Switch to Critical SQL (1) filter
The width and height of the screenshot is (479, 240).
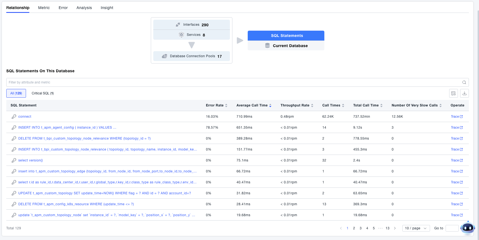(43, 93)
